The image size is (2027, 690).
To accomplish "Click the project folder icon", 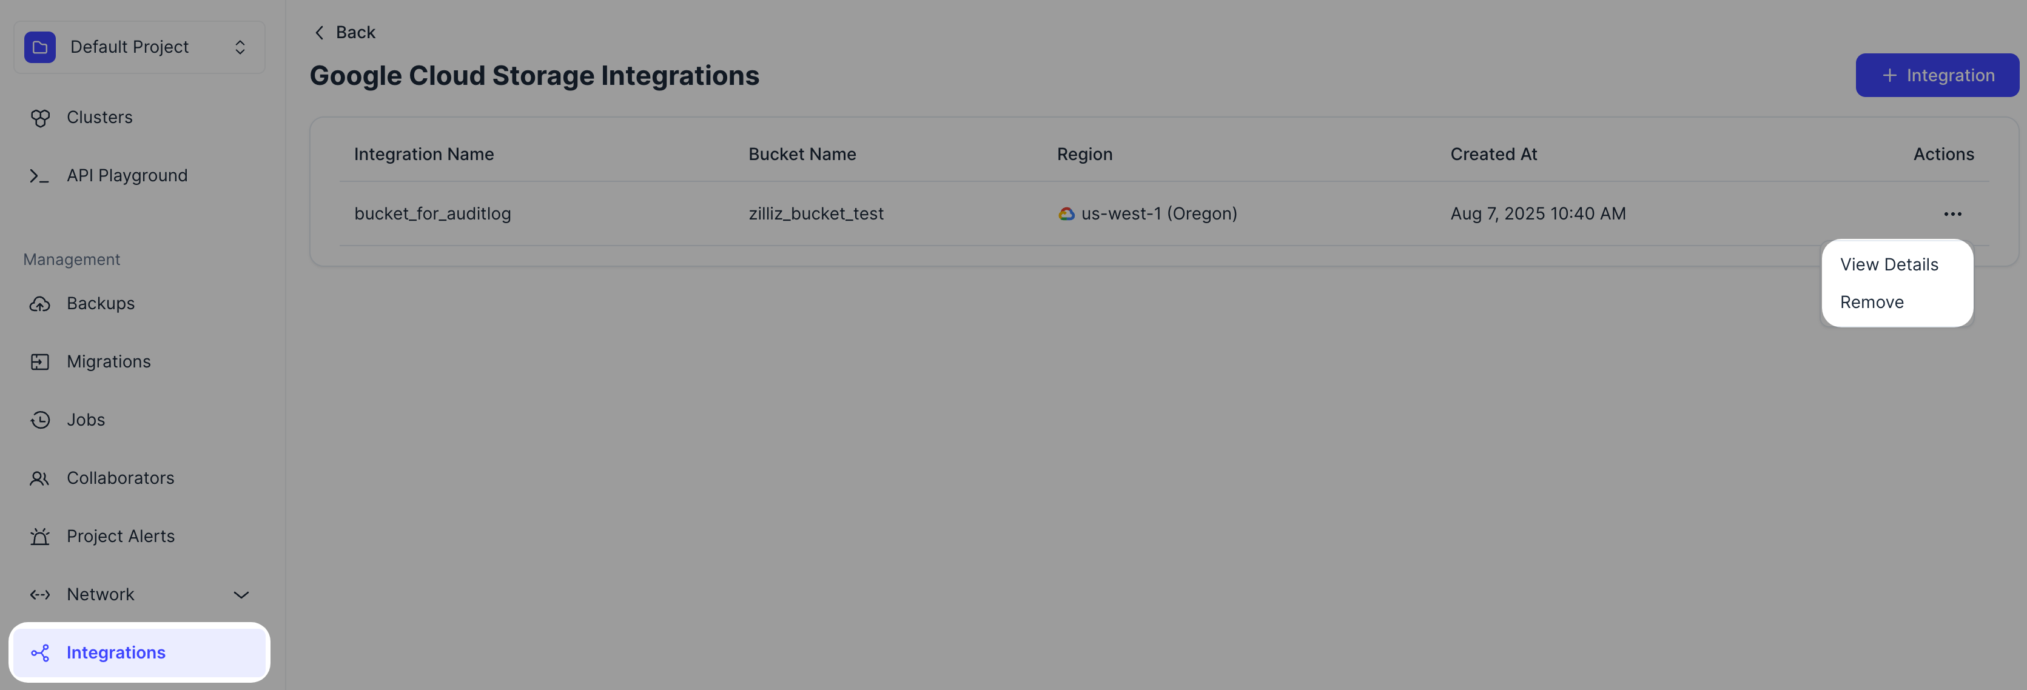I will [x=40, y=47].
